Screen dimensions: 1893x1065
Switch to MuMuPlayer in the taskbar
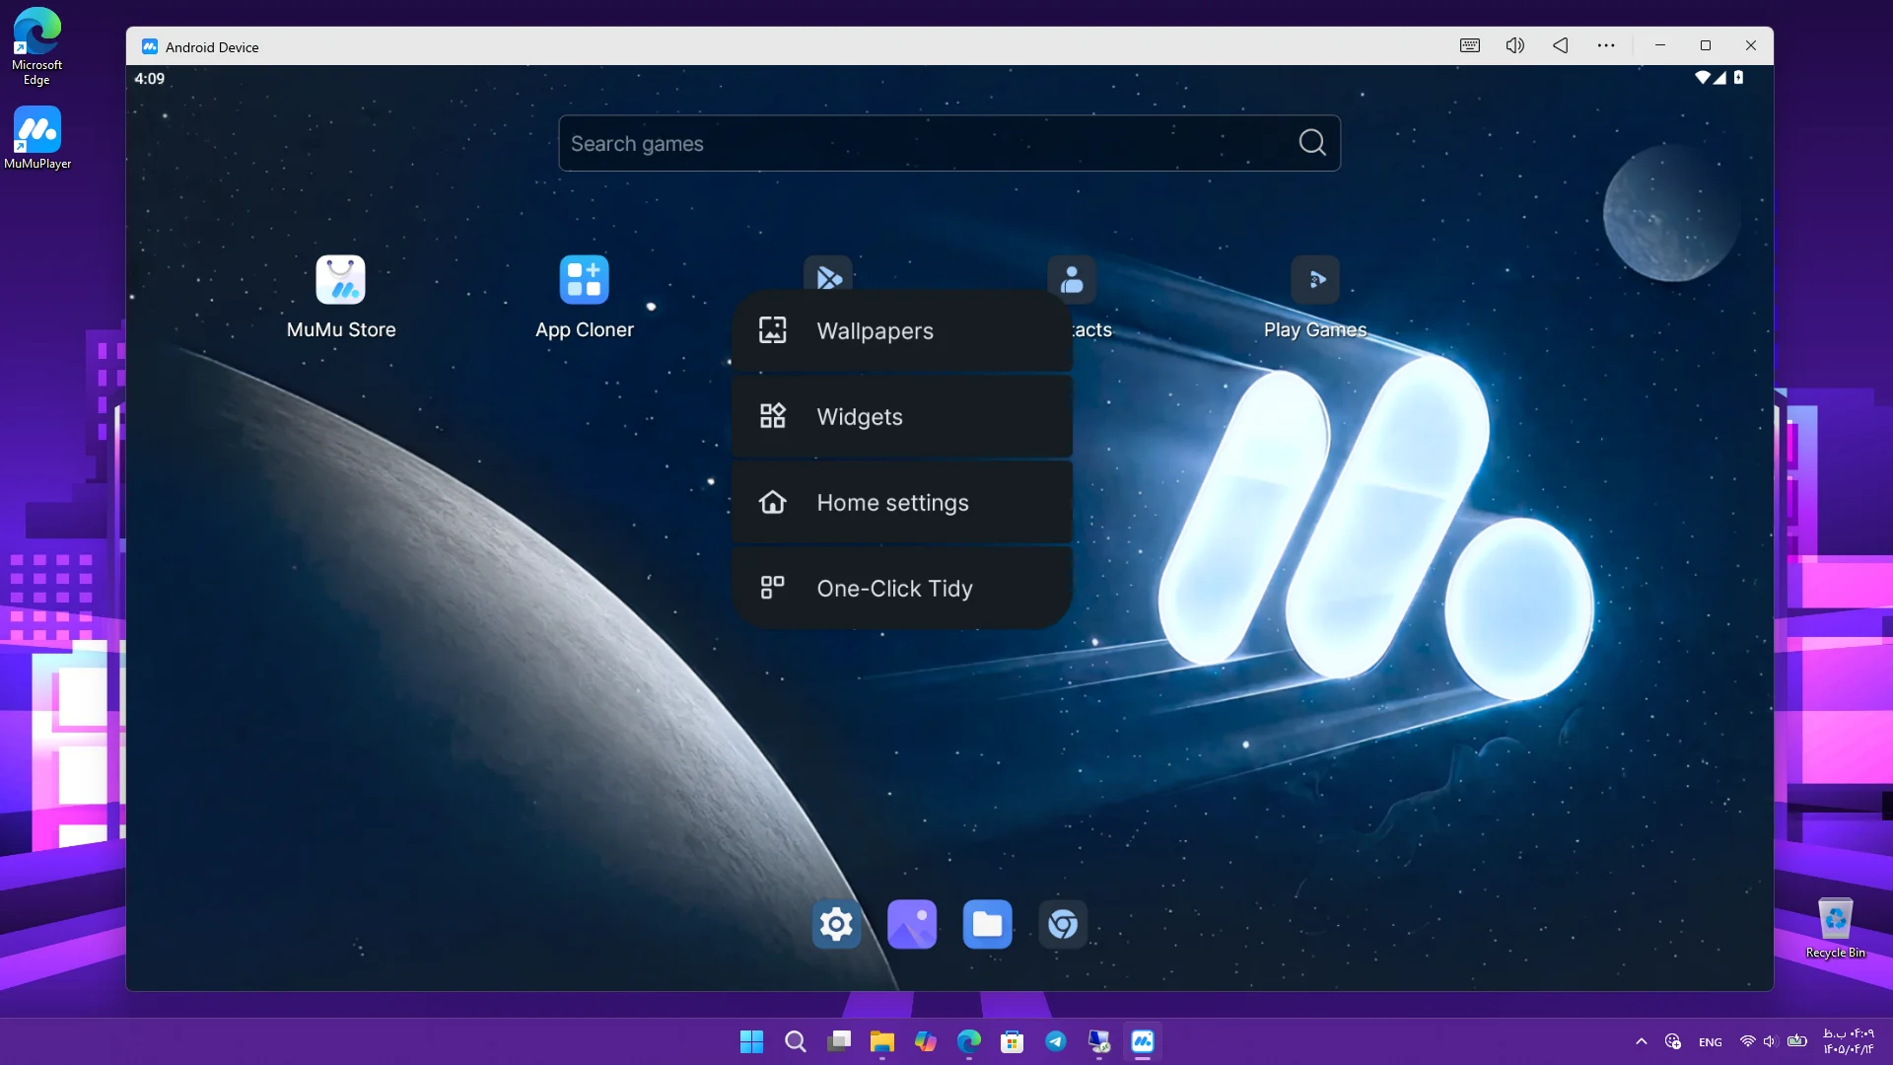click(1143, 1041)
